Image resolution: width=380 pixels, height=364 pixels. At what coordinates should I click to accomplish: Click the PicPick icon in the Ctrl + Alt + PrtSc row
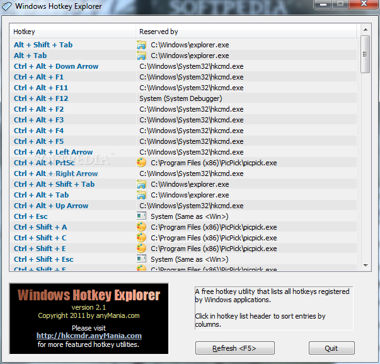(x=141, y=163)
